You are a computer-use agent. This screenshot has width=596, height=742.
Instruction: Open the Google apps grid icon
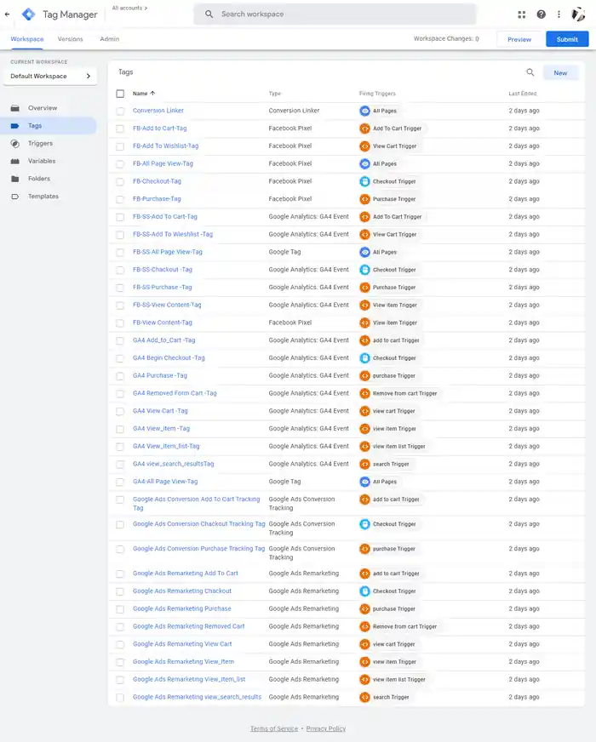[x=522, y=14]
